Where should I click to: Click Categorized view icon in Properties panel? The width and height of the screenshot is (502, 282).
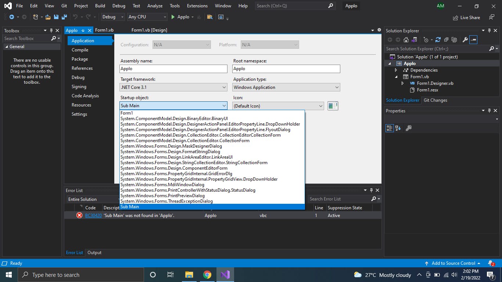click(390, 128)
